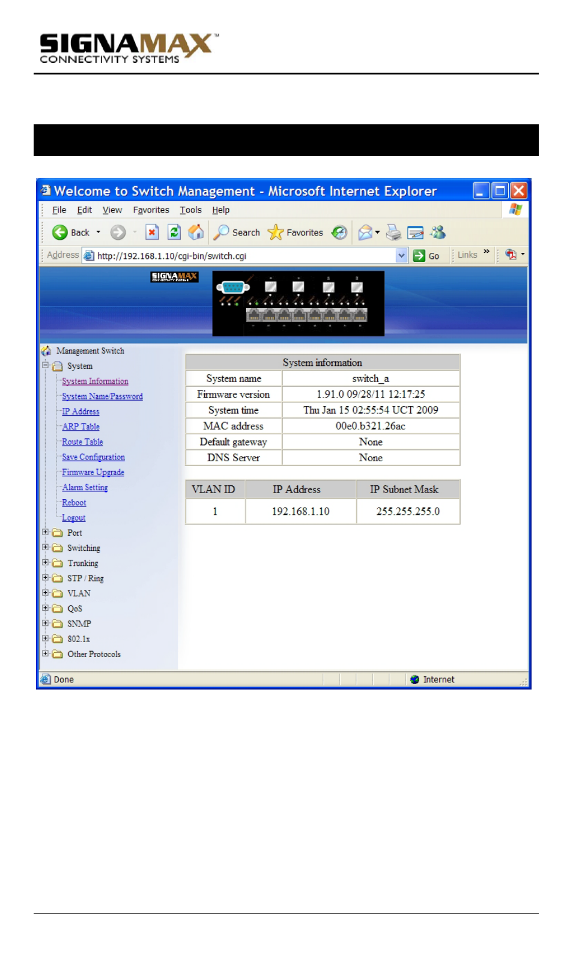This screenshot has width=573, height=964.
Task: Open the System Name/Password link
Action: coord(102,396)
